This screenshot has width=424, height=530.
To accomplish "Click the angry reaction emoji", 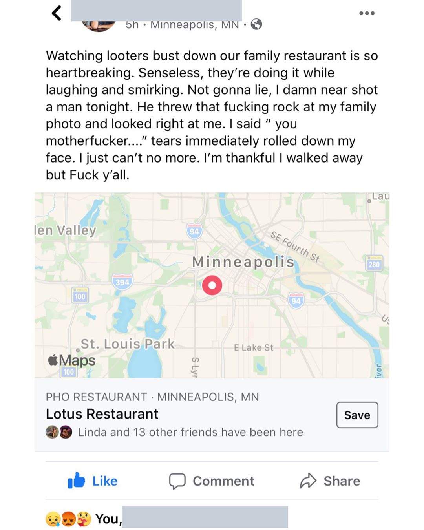I will coord(68,519).
